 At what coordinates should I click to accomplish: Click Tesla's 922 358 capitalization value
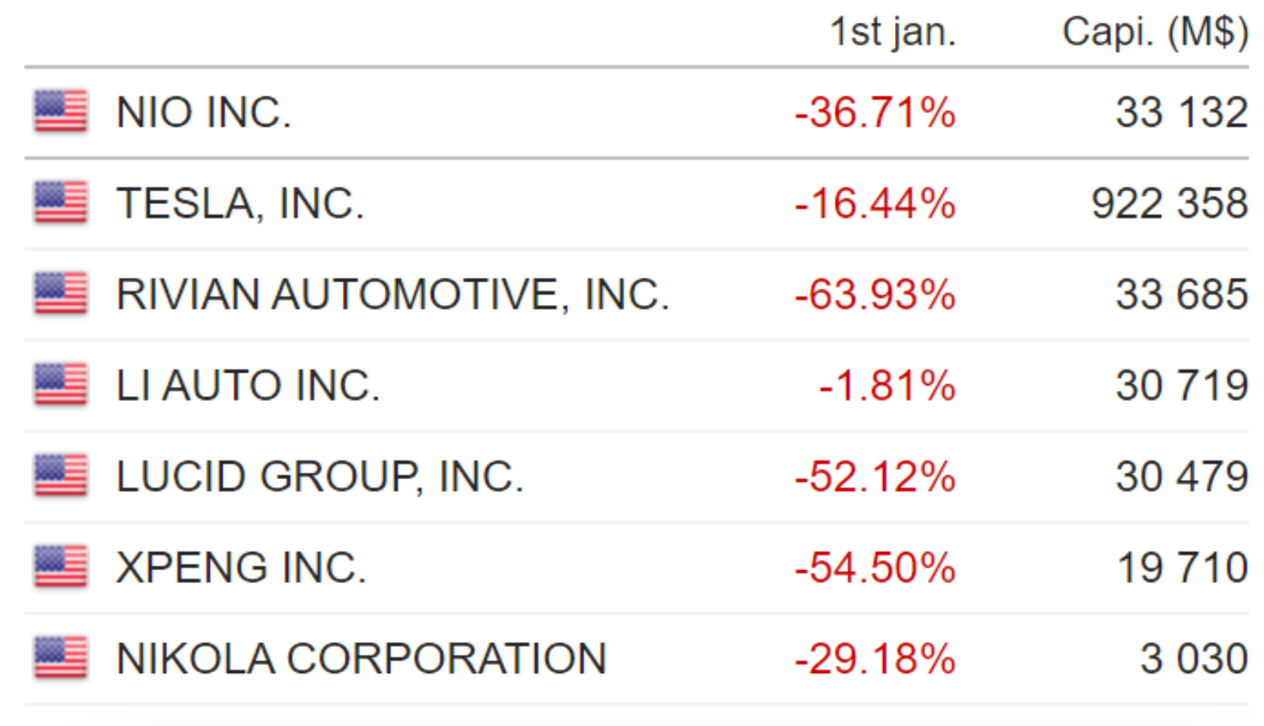tap(1170, 203)
